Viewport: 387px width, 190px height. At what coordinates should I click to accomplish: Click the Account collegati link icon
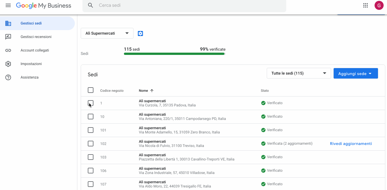click(x=8, y=50)
